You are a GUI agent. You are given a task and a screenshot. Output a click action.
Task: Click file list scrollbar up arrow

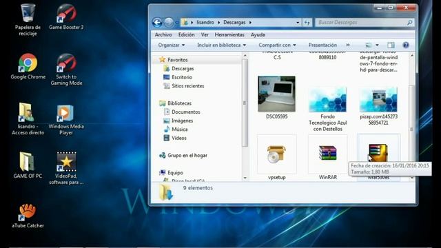tap(412, 56)
